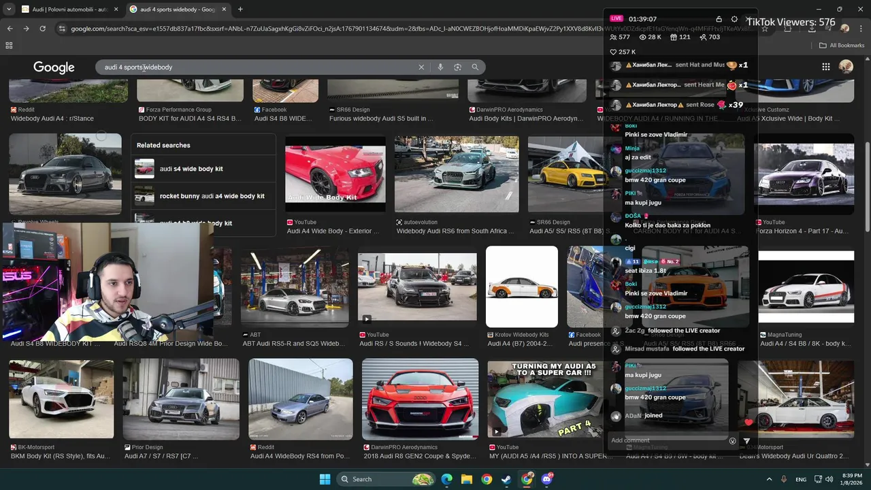Open the Turning My Audi A5 video thumbnail
This screenshot has width=871, height=490.
[544, 399]
